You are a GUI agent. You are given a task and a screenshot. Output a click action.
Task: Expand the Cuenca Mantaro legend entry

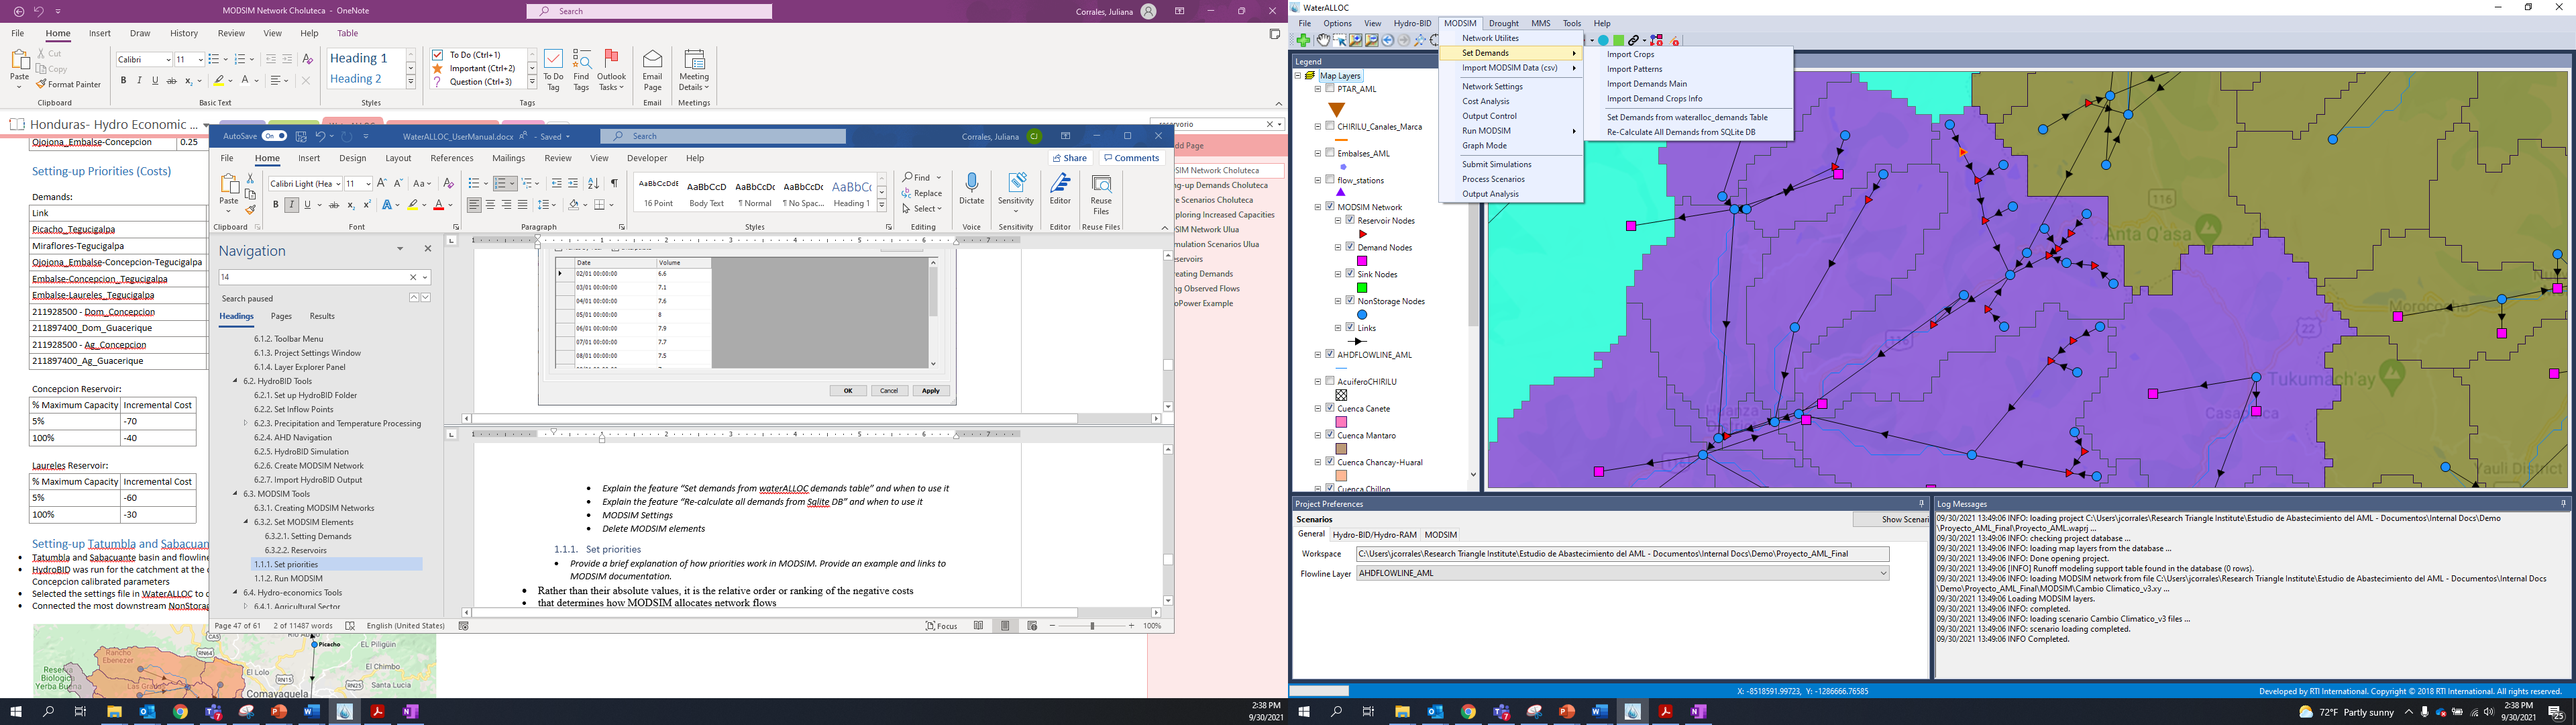click(x=1317, y=434)
